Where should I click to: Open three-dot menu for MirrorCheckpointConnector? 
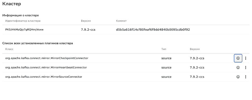tap(246, 58)
